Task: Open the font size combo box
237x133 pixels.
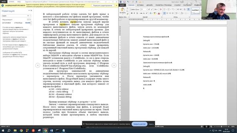Action: pos(144,10)
